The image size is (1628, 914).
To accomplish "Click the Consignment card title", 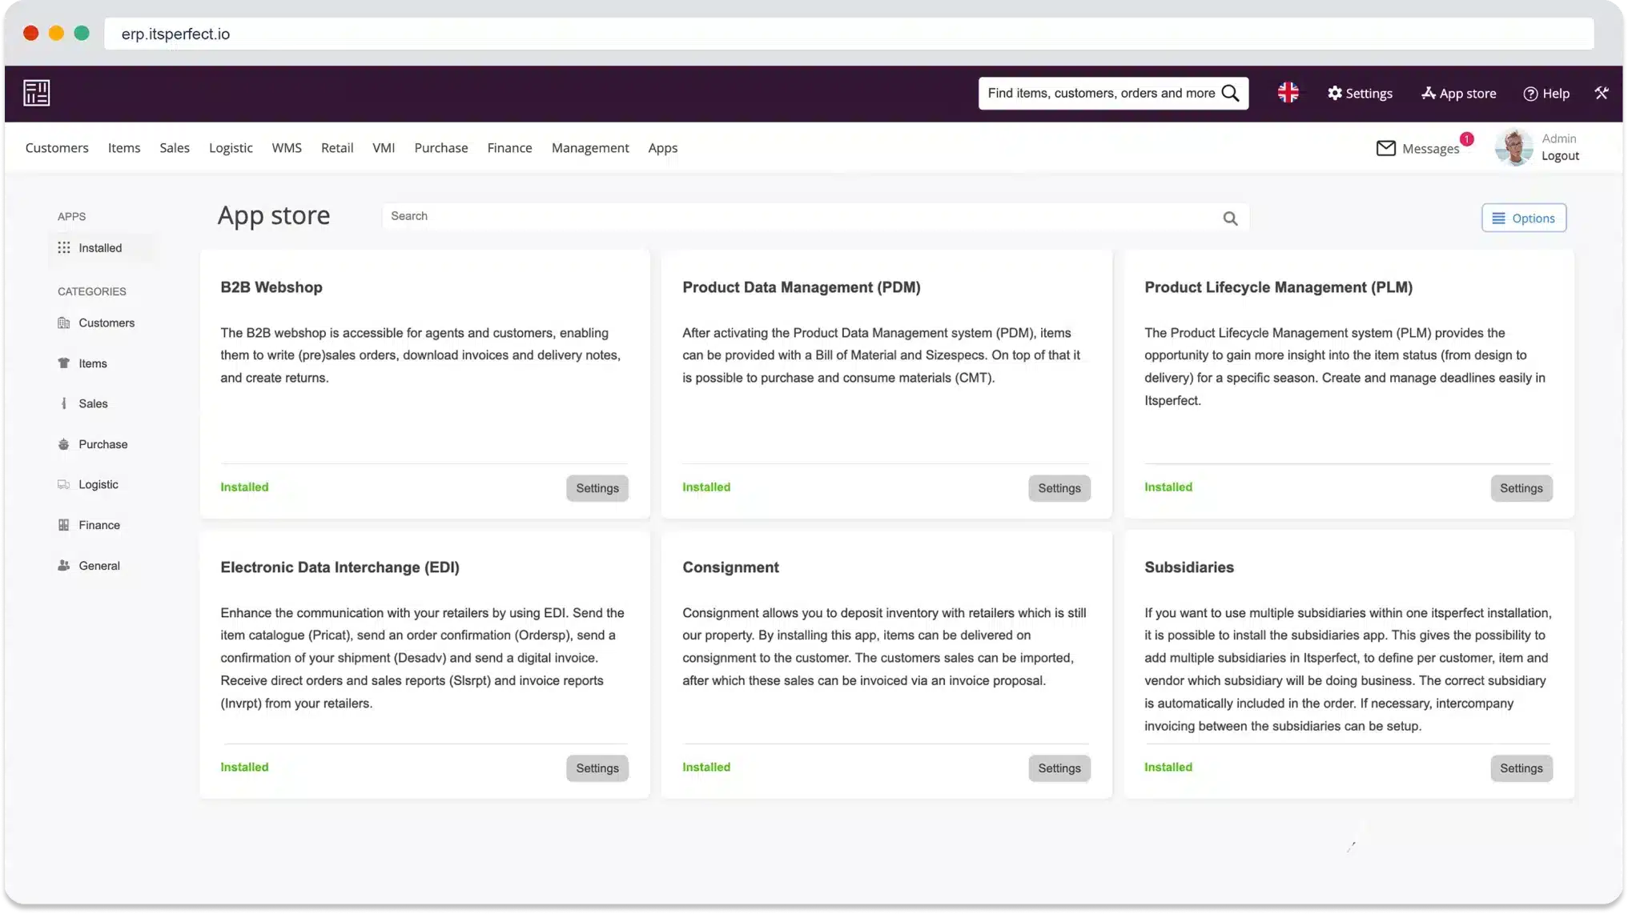I will click(730, 567).
